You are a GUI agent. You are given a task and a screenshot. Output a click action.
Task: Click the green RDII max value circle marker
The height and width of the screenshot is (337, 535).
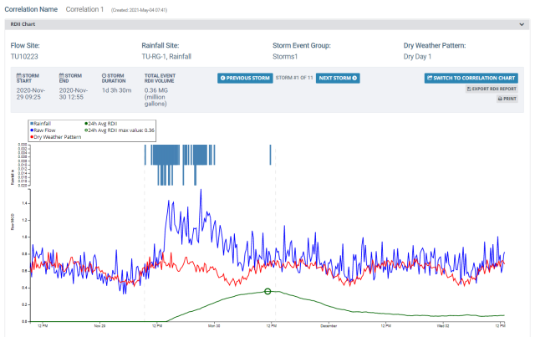(267, 291)
